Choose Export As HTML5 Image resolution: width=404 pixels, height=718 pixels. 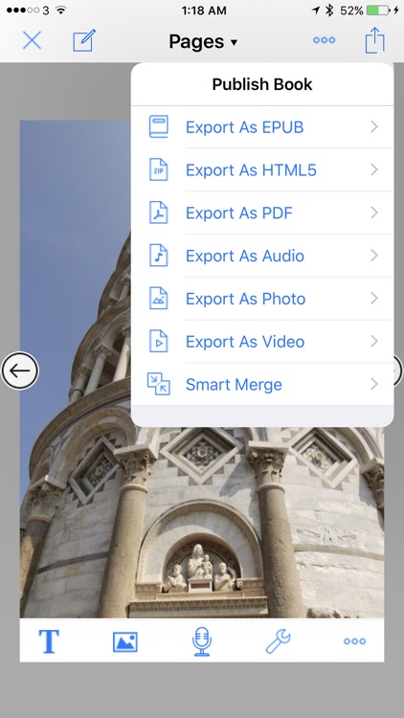262,170
